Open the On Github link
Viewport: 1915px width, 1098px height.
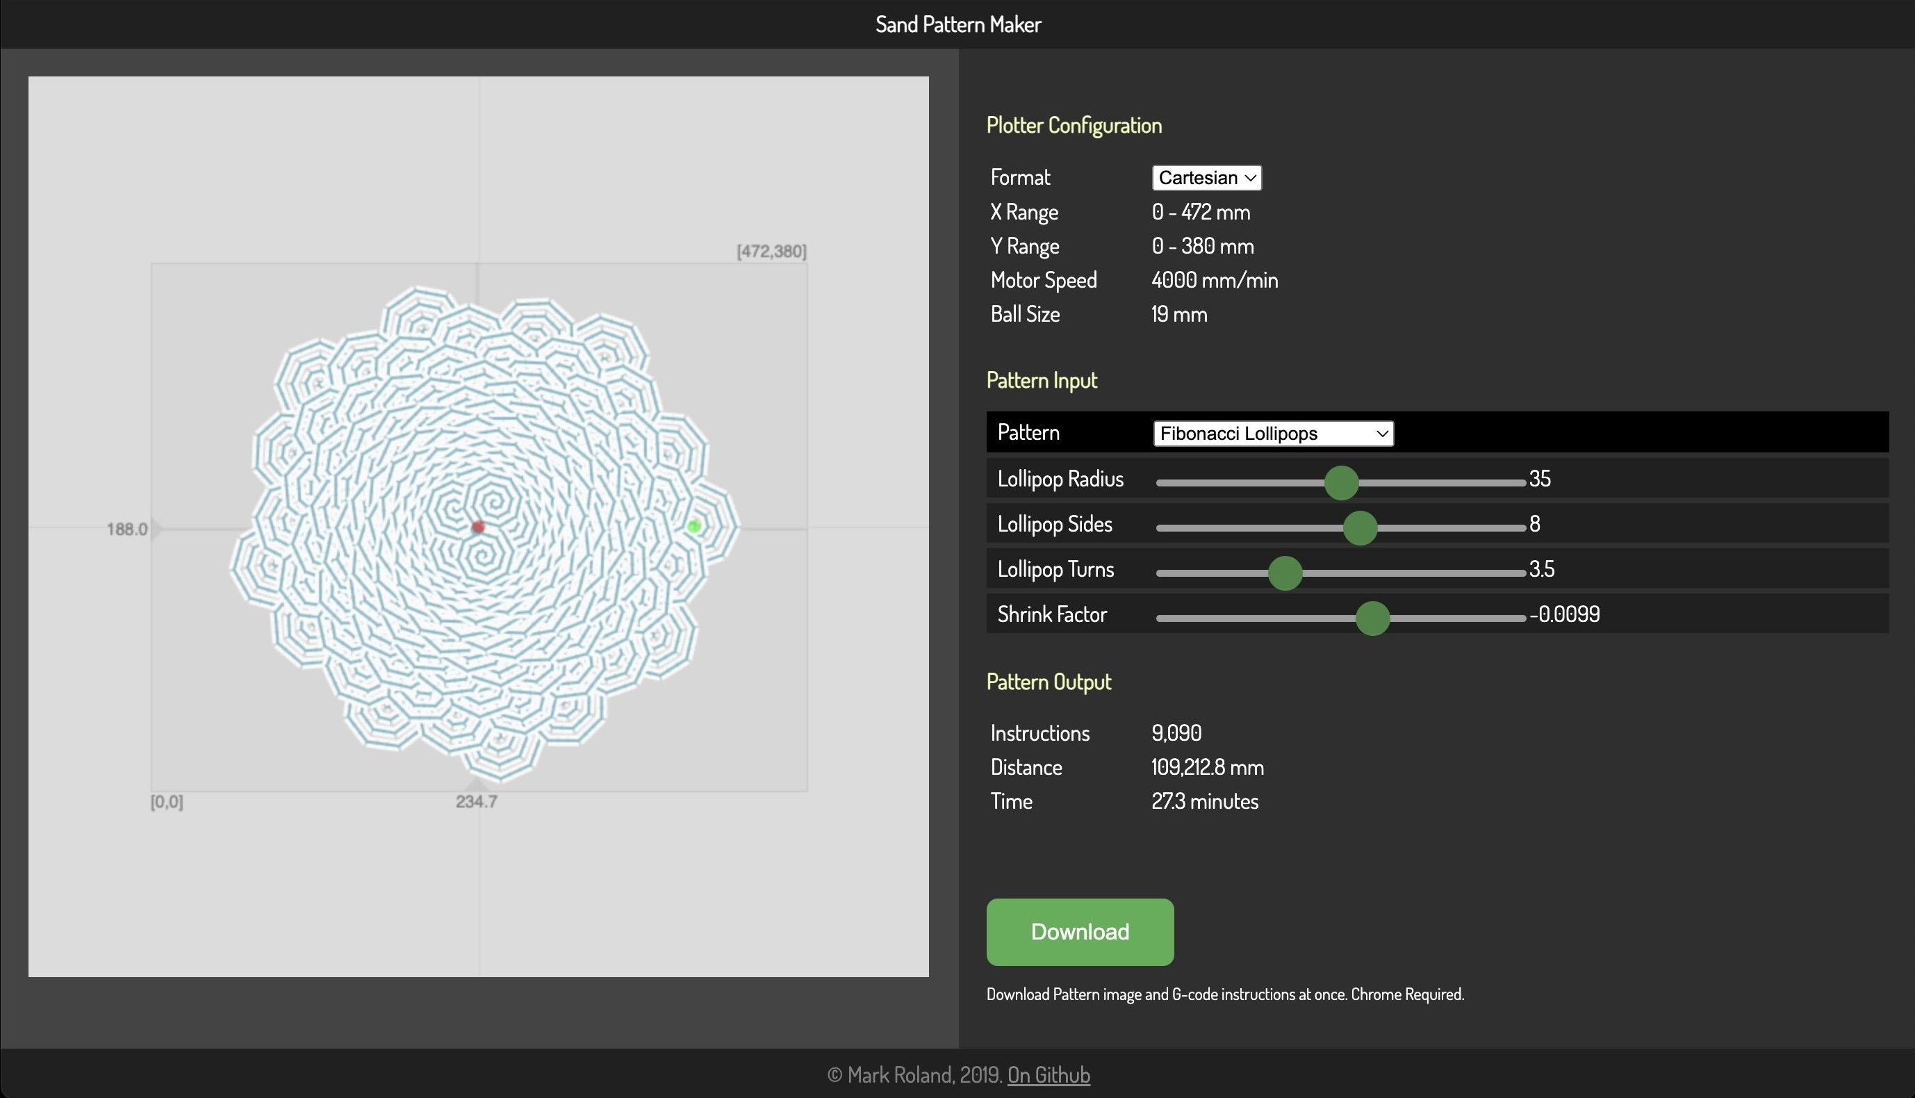(1048, 1074)
